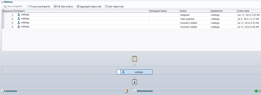Click user icon in sequence 4 row
261x95 pixels.
point(19,26)
